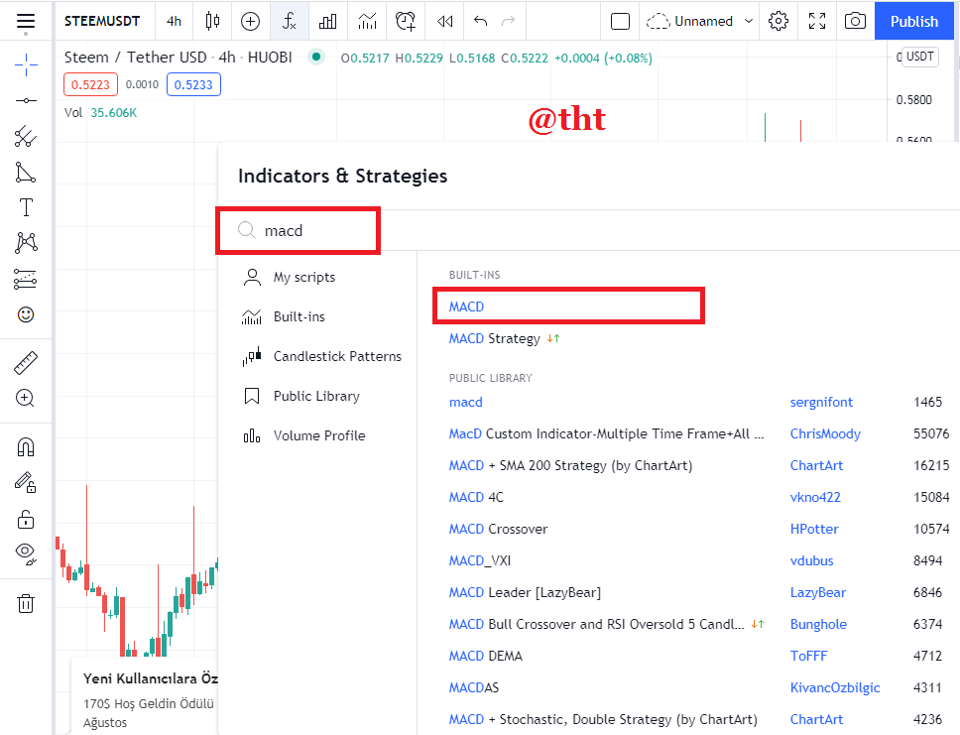960x735 pixels.
Task: Add lowercase macd script by sergnifont
Action: click(x=466, y=403)
